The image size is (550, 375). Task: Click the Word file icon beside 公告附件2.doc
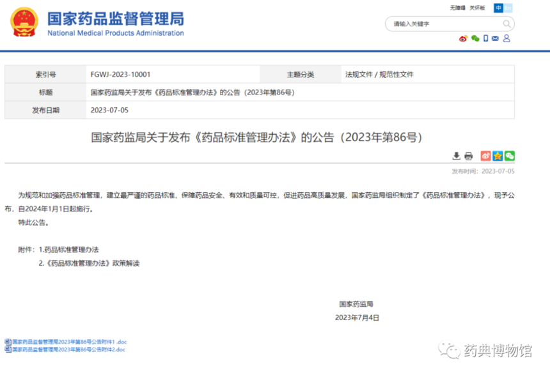pyautogui.click(x=8, y=349)
